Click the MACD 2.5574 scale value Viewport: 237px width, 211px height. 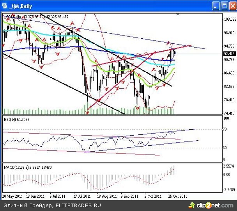229,166
